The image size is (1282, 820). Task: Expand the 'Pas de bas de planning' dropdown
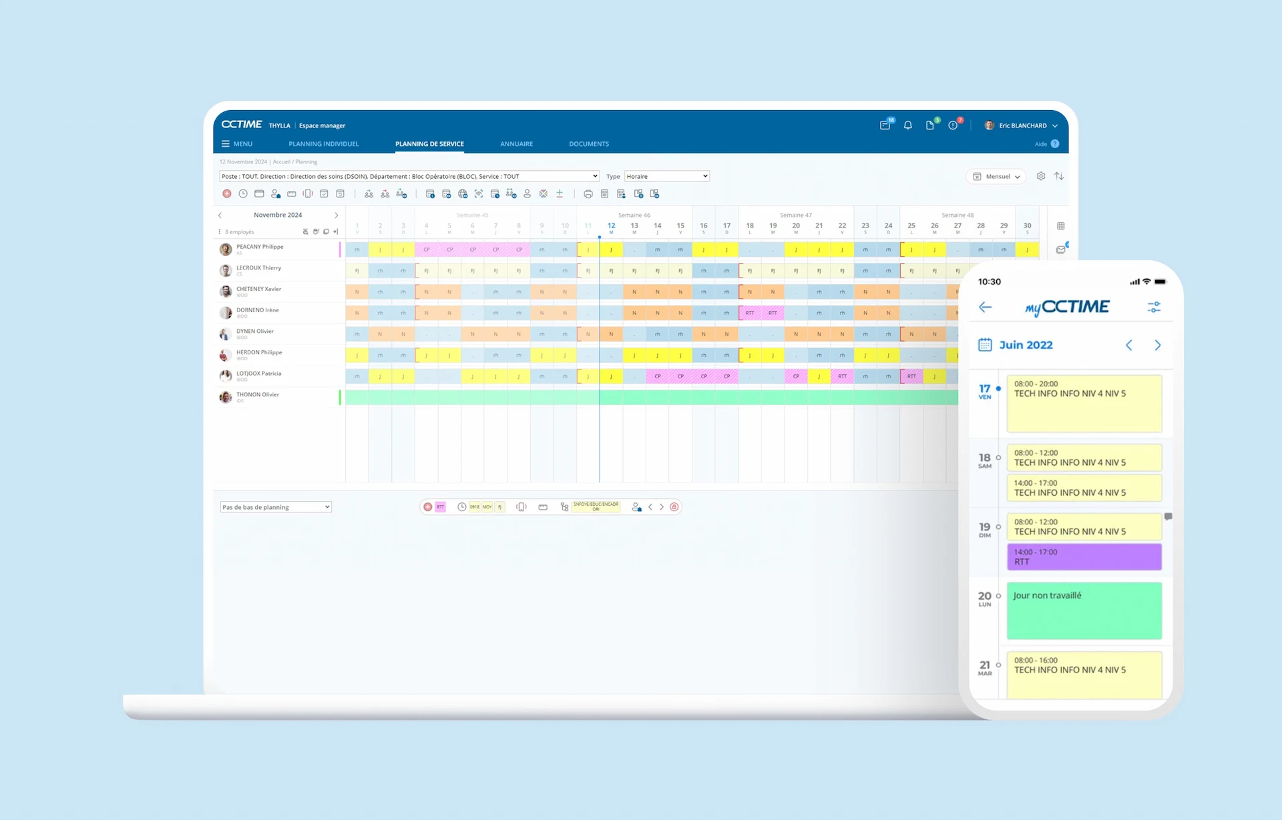tap(275, 507)
